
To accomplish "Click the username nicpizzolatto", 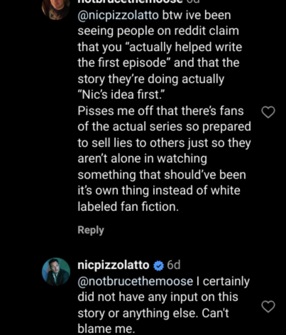I will (x=113, y=265).
